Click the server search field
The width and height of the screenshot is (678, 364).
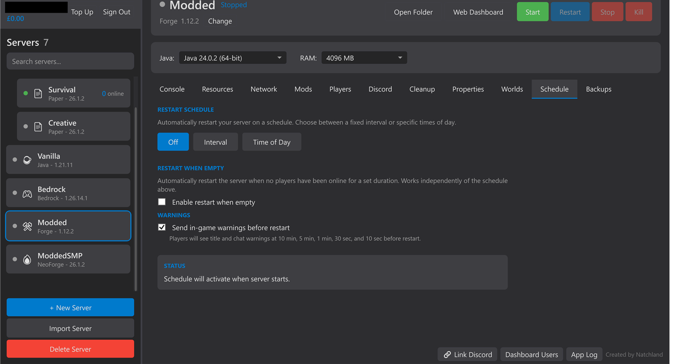click(70, 61)
